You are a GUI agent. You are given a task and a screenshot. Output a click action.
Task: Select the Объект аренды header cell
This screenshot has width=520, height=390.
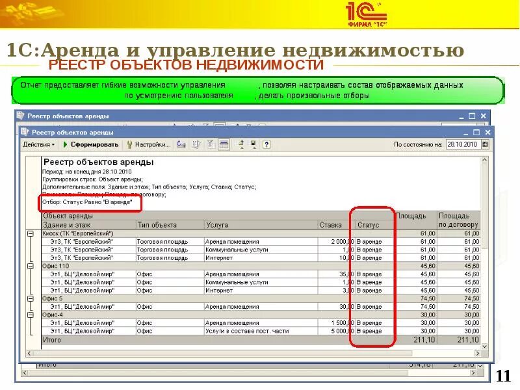218,216
